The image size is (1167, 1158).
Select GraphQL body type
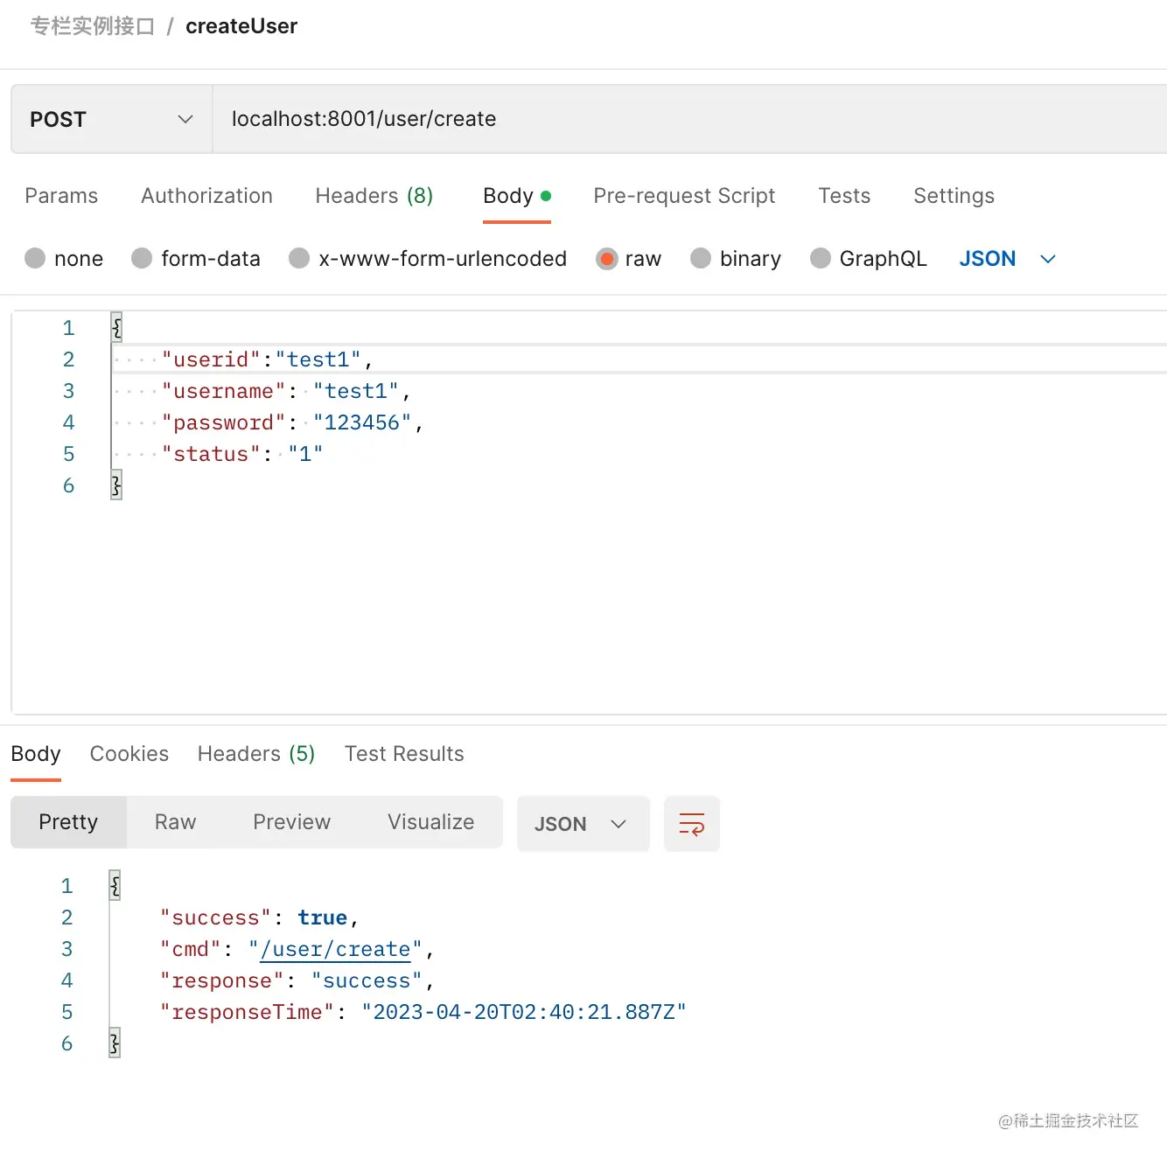821,259
